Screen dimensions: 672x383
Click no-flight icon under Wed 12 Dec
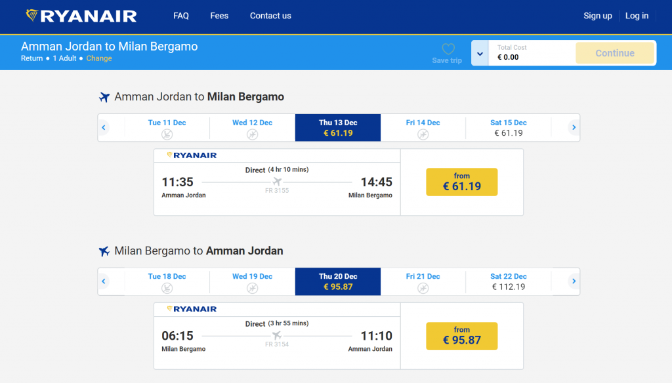point(253,134)
